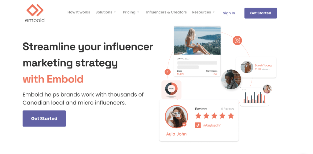The height and width of the screenshot is (154, 313).
Task: Click the Embold logo icon
Action: (35, 10)
